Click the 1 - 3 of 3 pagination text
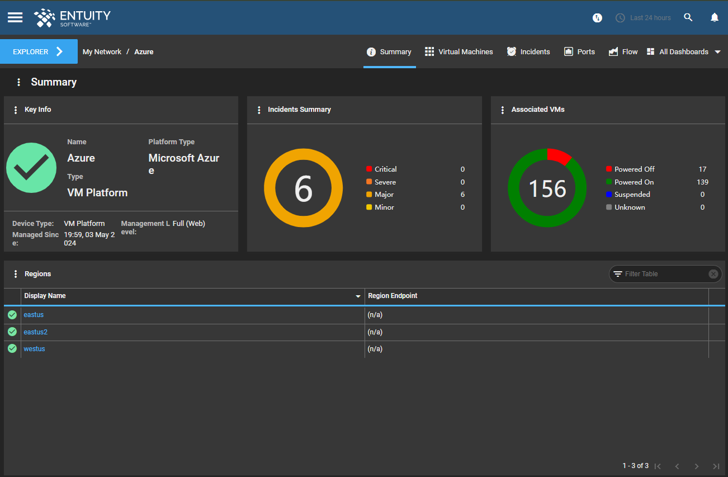Viewport: 728px width, 477px height. (x=636, y=466)
